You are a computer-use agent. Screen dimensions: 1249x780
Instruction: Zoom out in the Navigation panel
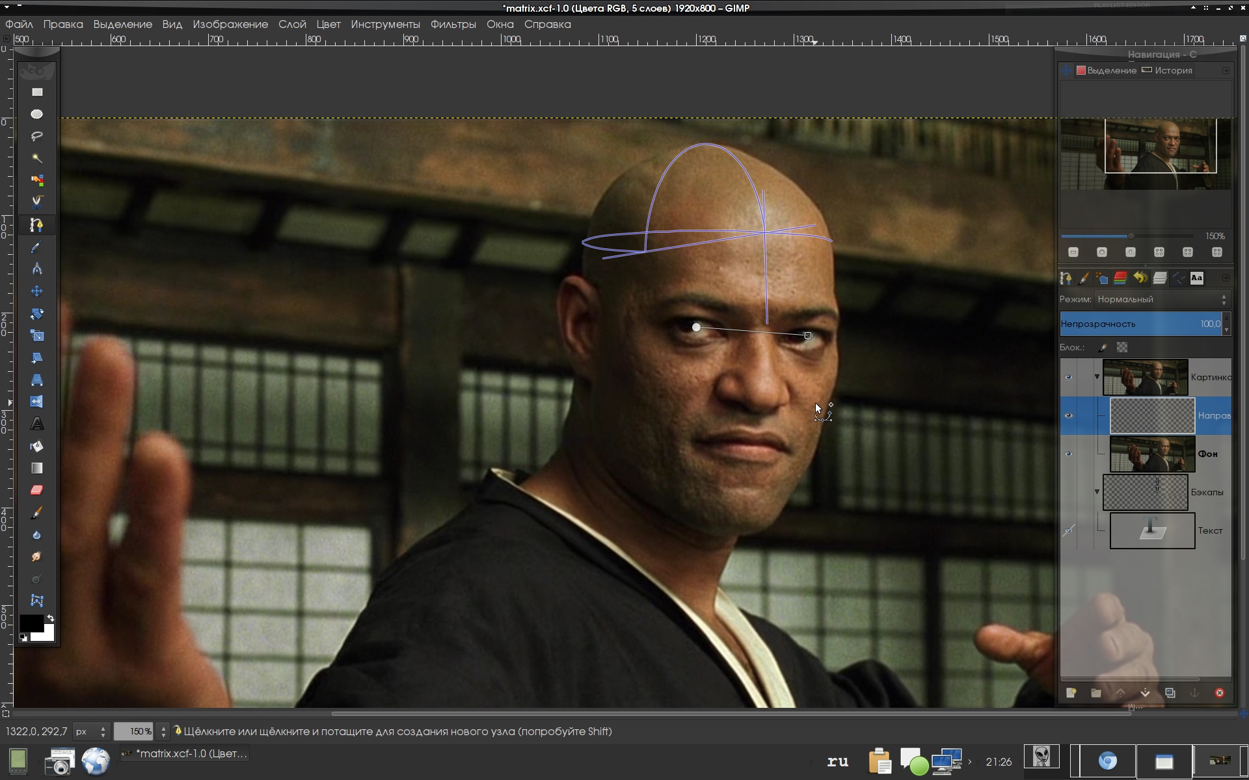click(1073, 252)
